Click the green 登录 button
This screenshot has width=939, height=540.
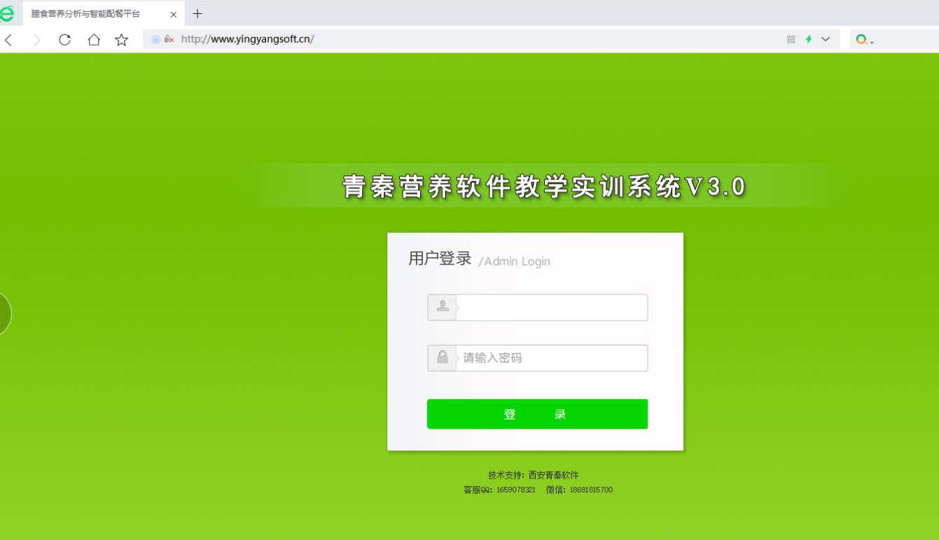coord(537,414)
